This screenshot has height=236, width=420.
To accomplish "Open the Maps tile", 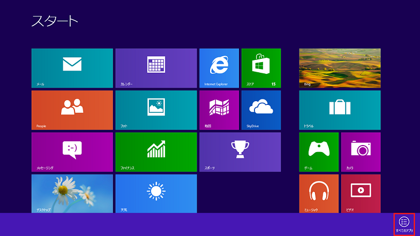I will tap(219, 110).
